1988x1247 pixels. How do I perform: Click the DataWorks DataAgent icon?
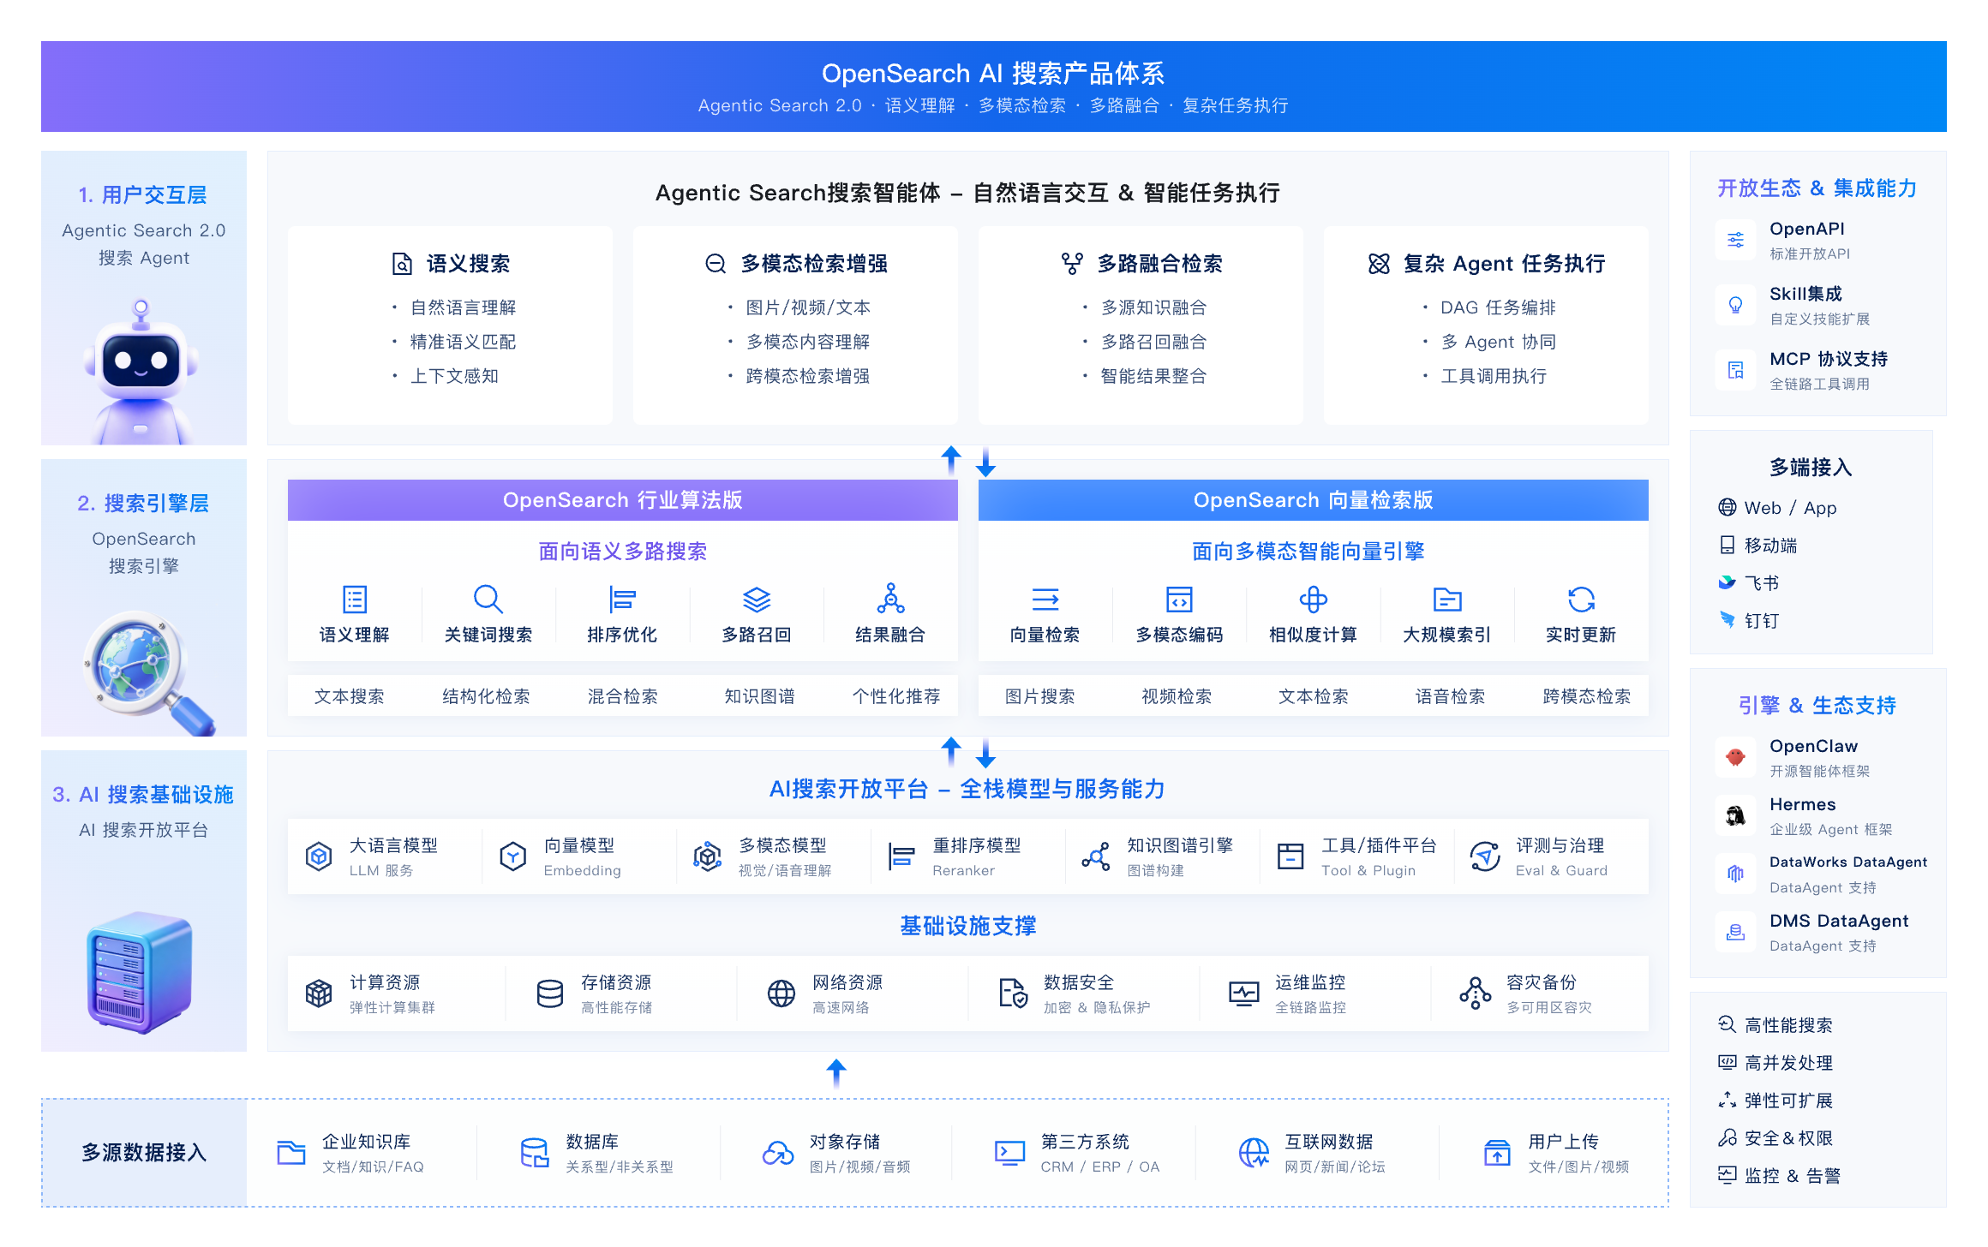pyautogui.click(x=1736, y=874)
